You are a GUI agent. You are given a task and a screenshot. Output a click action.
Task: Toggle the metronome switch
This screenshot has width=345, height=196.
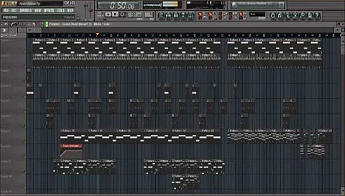tap(201, 18)
